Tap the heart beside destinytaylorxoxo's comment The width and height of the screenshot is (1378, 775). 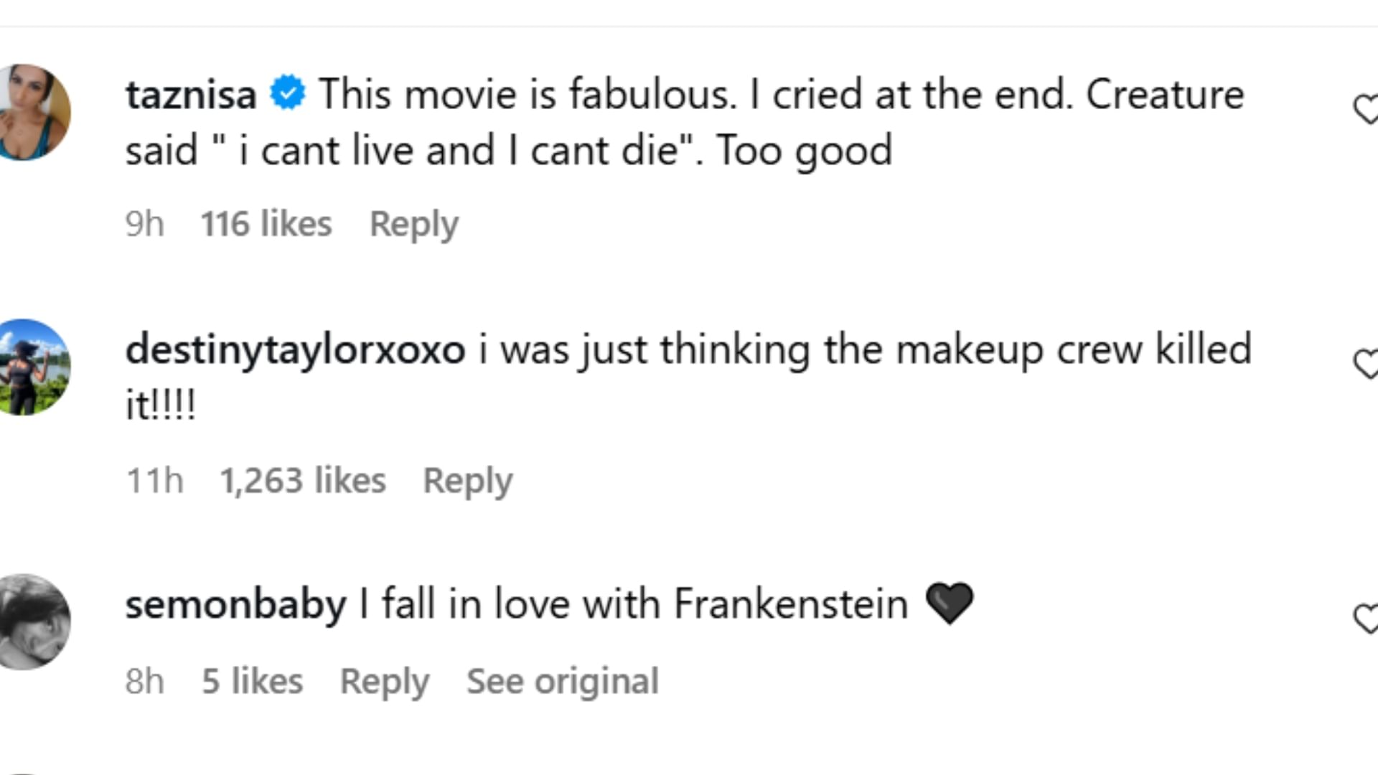pyautogui.click(x=1366, y=364)
